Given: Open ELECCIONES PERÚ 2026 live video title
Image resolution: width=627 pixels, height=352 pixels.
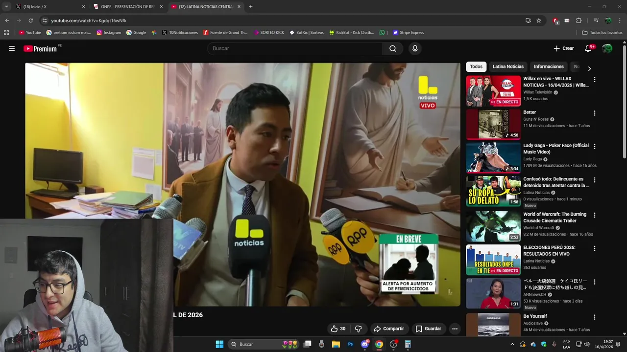Looking at the screenshot, I should pyautogui.click(x=549, y=250).
